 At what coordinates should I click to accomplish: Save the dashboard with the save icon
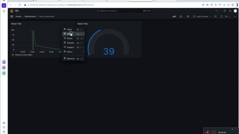click(x=181, y=16)
